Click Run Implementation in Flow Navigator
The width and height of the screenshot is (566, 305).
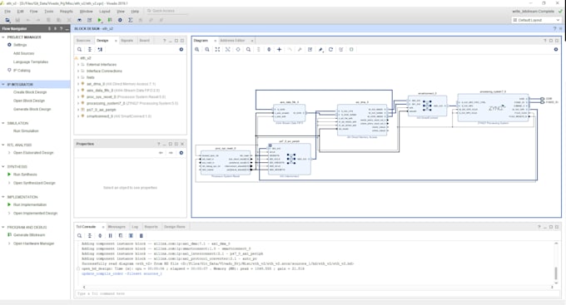(x=30, y=204)
